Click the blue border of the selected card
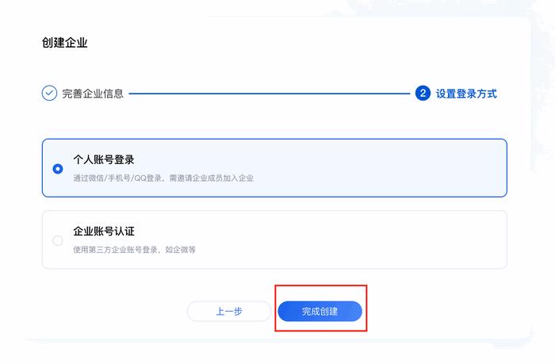 pos(274,139)
